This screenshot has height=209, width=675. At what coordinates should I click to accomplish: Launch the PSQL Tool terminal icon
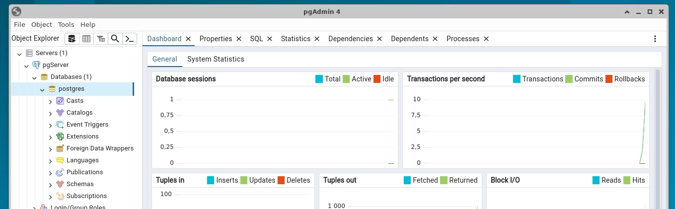(x=129, y=39)
